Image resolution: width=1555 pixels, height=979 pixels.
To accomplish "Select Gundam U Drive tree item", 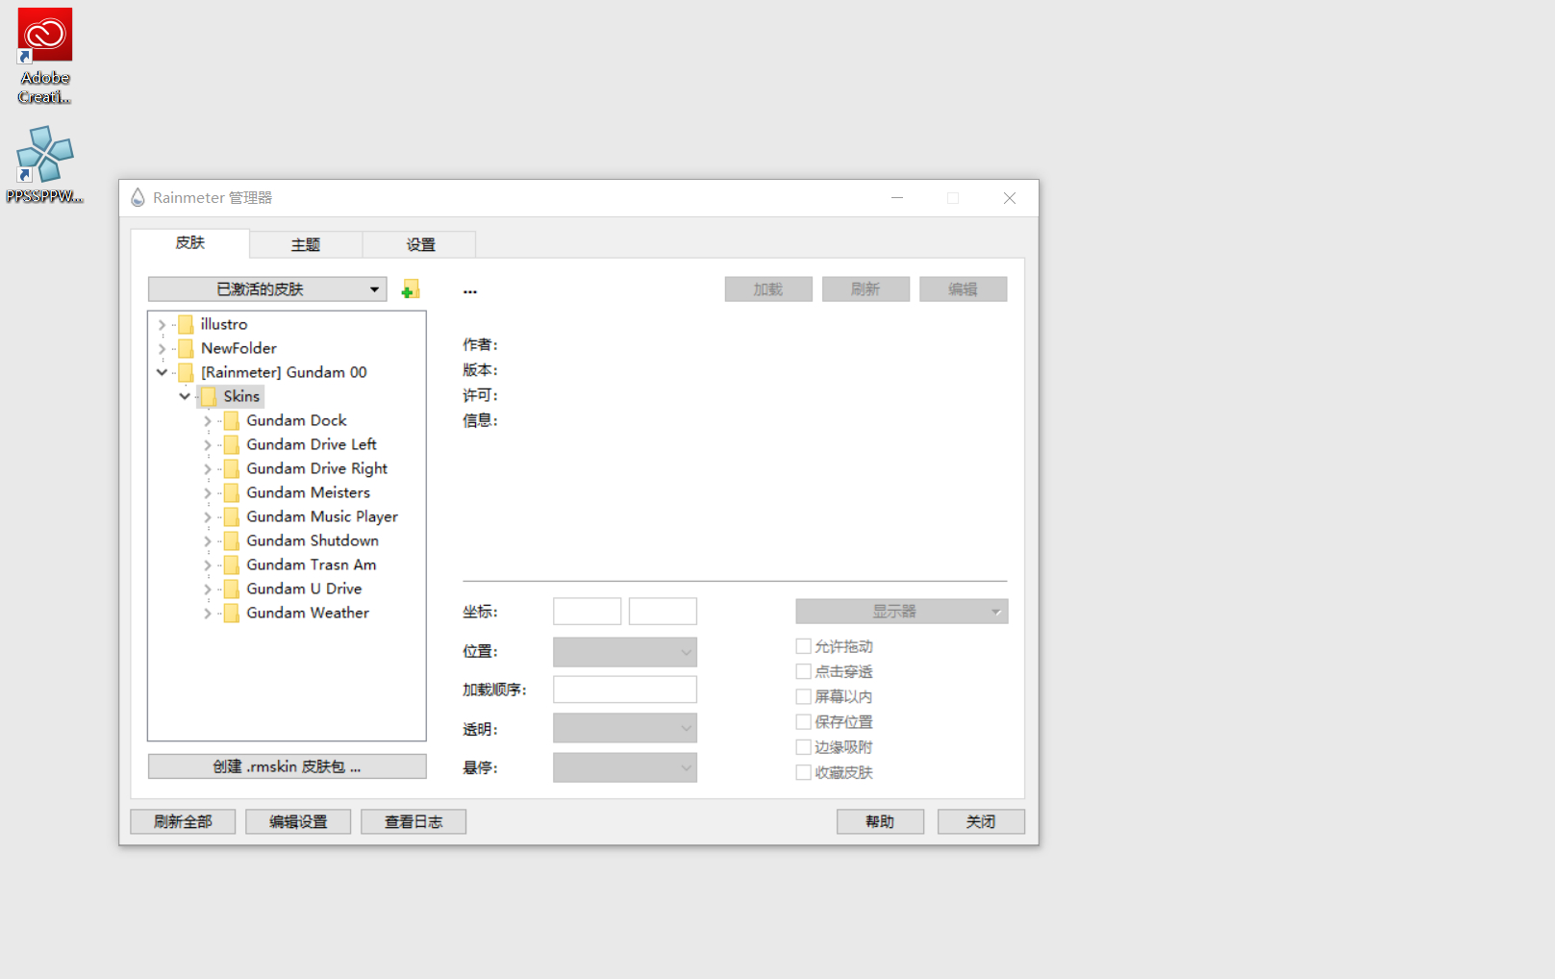I will [x=304, y=589].
